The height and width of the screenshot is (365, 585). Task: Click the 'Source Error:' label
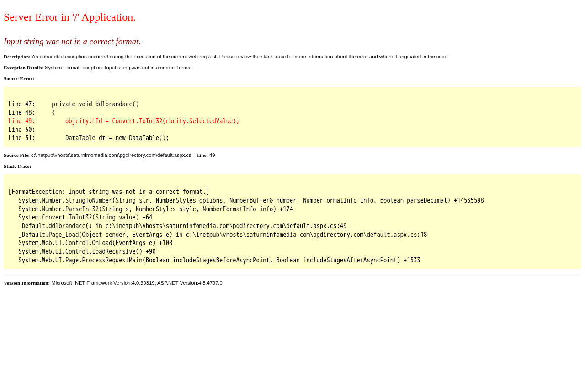(19, 78)
